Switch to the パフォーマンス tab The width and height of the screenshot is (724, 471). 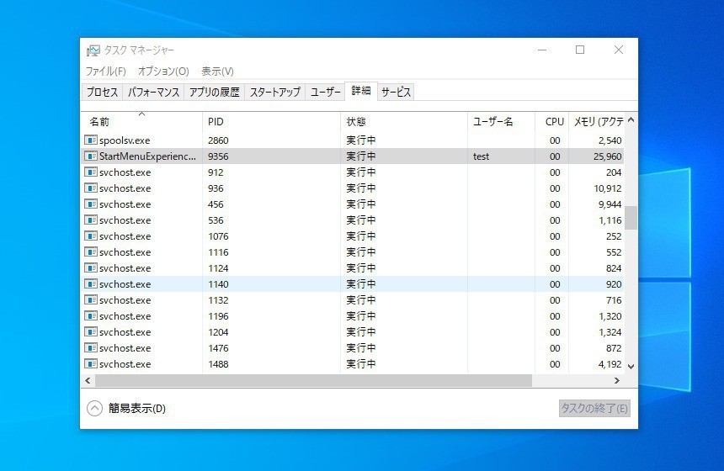pyautogui.click(x=153, y=92)
